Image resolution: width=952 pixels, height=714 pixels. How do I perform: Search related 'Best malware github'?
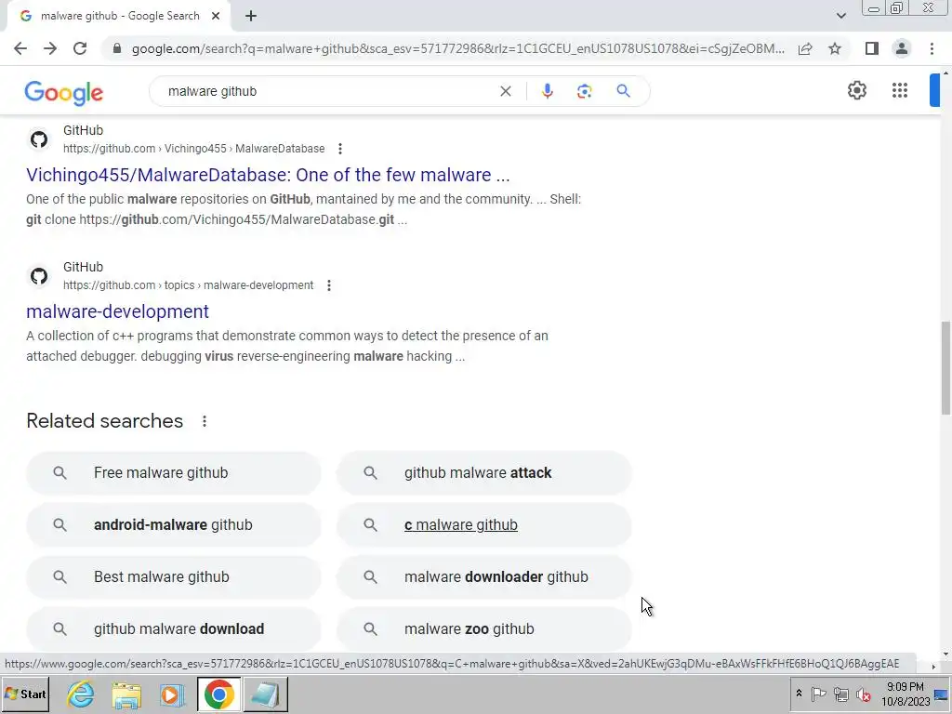click(x=174, y=576)
